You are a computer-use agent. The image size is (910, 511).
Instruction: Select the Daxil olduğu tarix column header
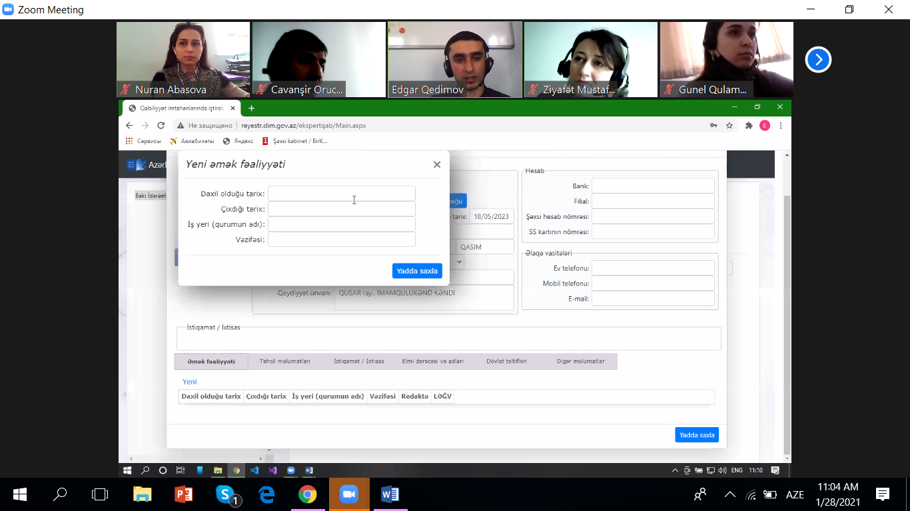(211, 397)
